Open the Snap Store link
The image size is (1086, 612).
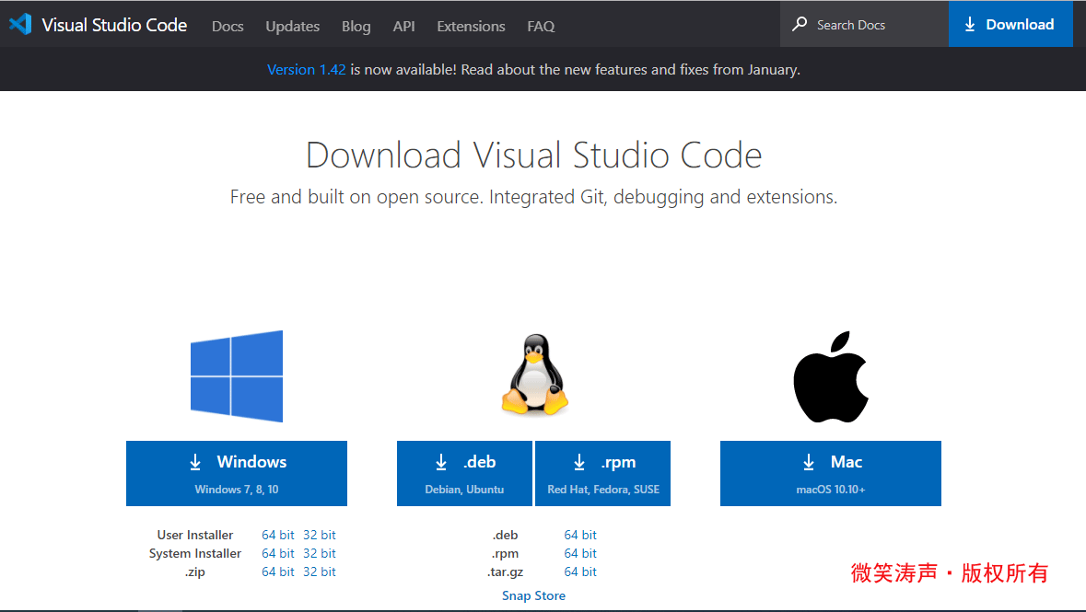click(533, 596)
